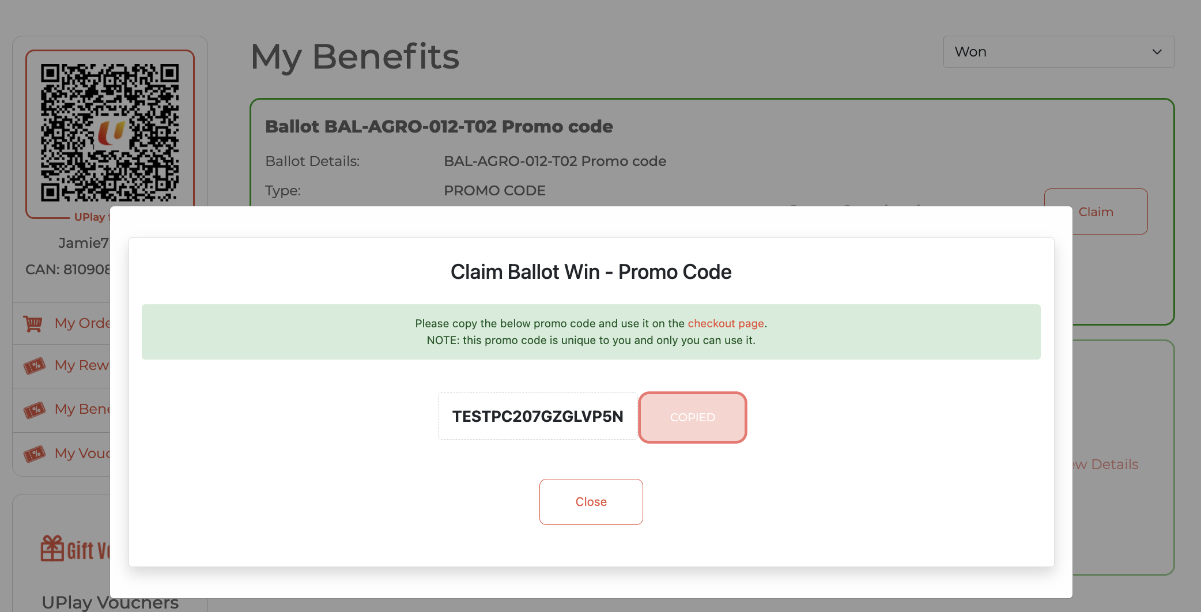The image size is (1201, 612).
Task: Click the Gift Voucher gift box icon
Action: (52, 548)
